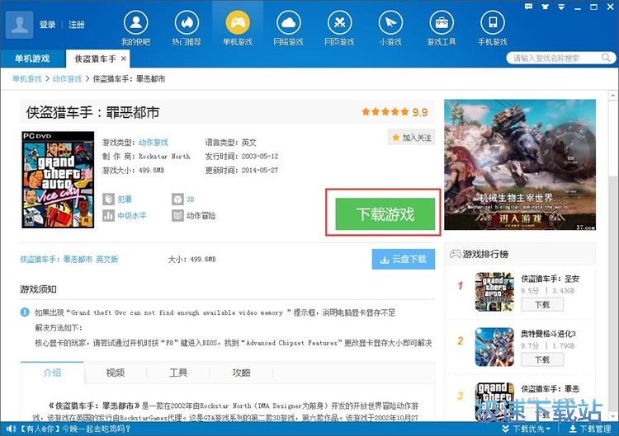Viewport: 619px width, 436px height.
Task: Click the green 下载游戏 button
Action: pyautogui.click(x=385, y=214)
